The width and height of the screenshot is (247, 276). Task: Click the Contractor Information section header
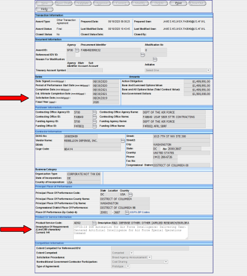tap(124, 131)
